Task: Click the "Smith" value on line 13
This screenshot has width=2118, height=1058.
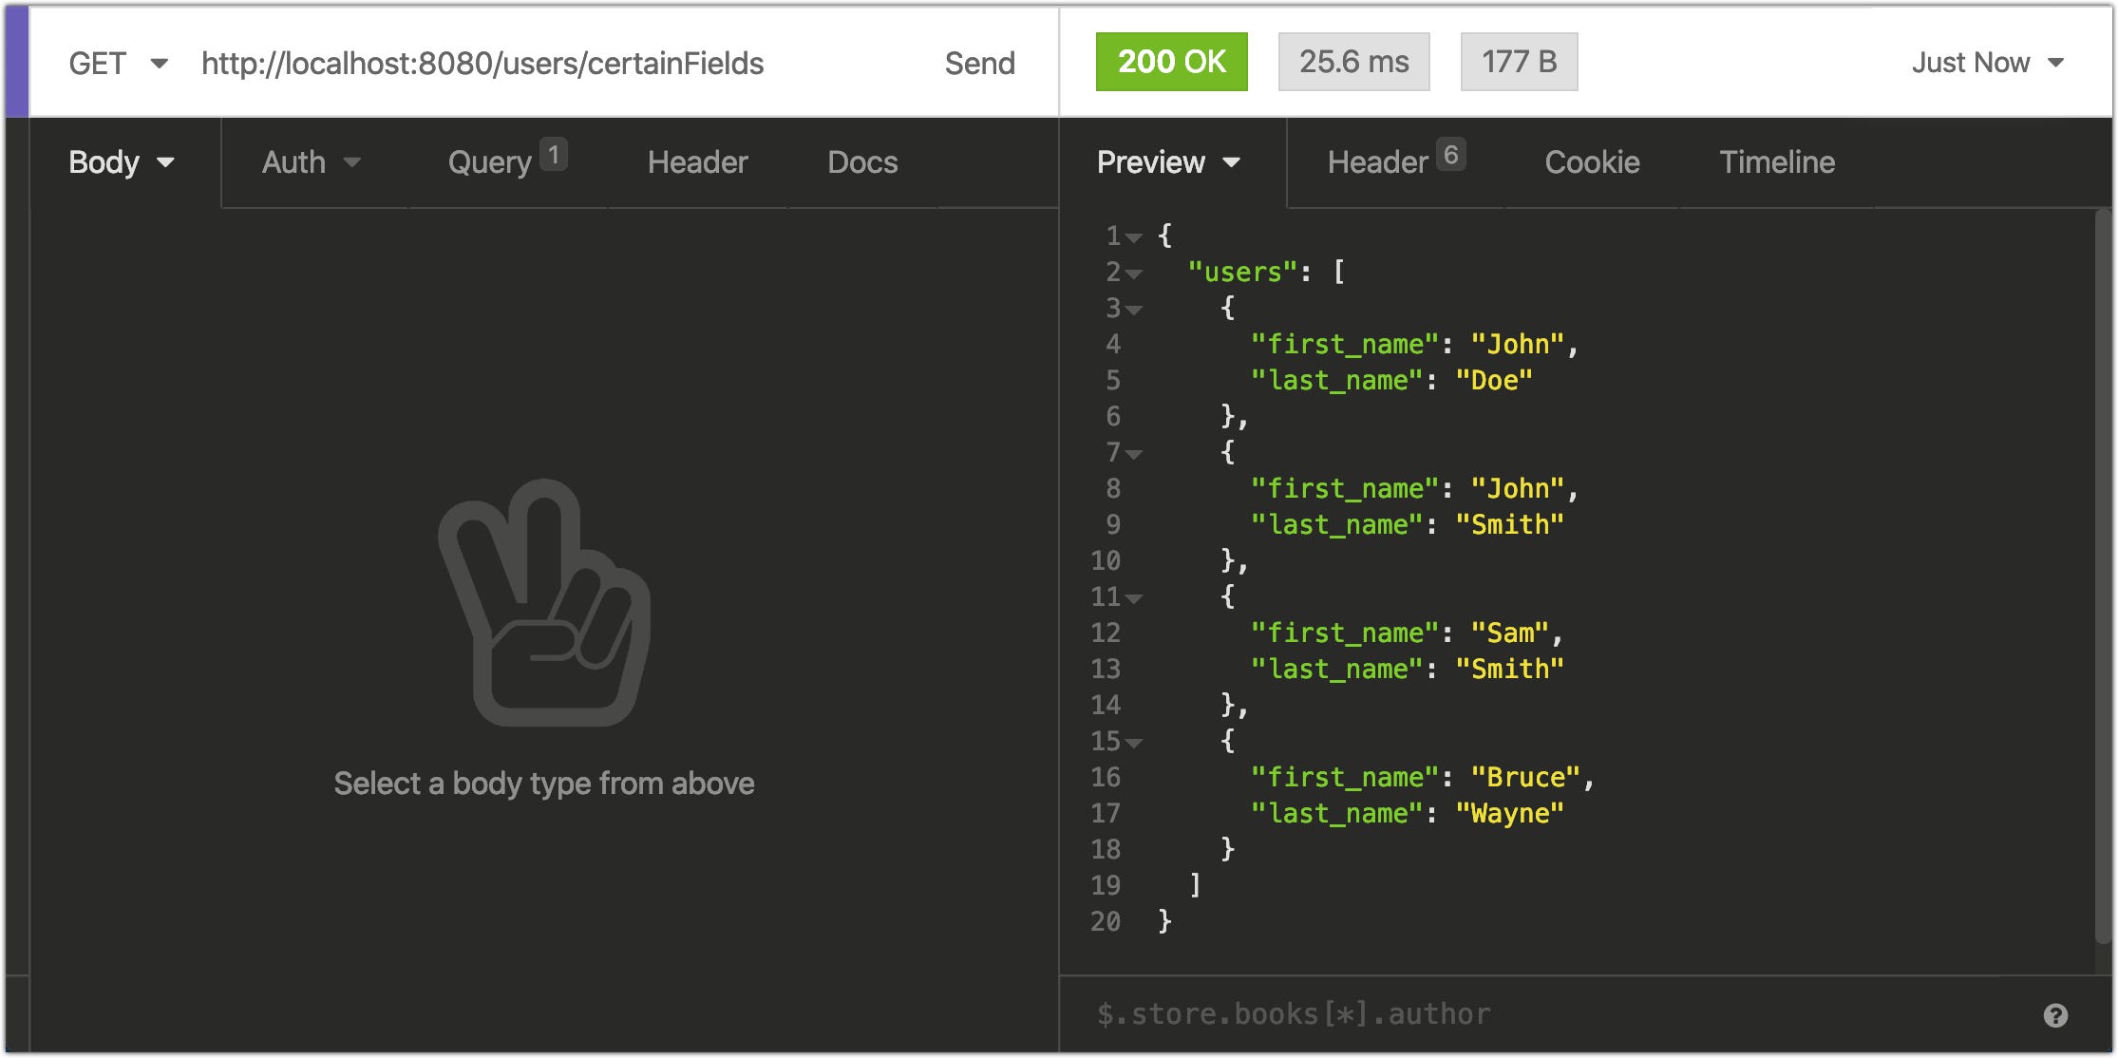Action: click(1510, 669)
